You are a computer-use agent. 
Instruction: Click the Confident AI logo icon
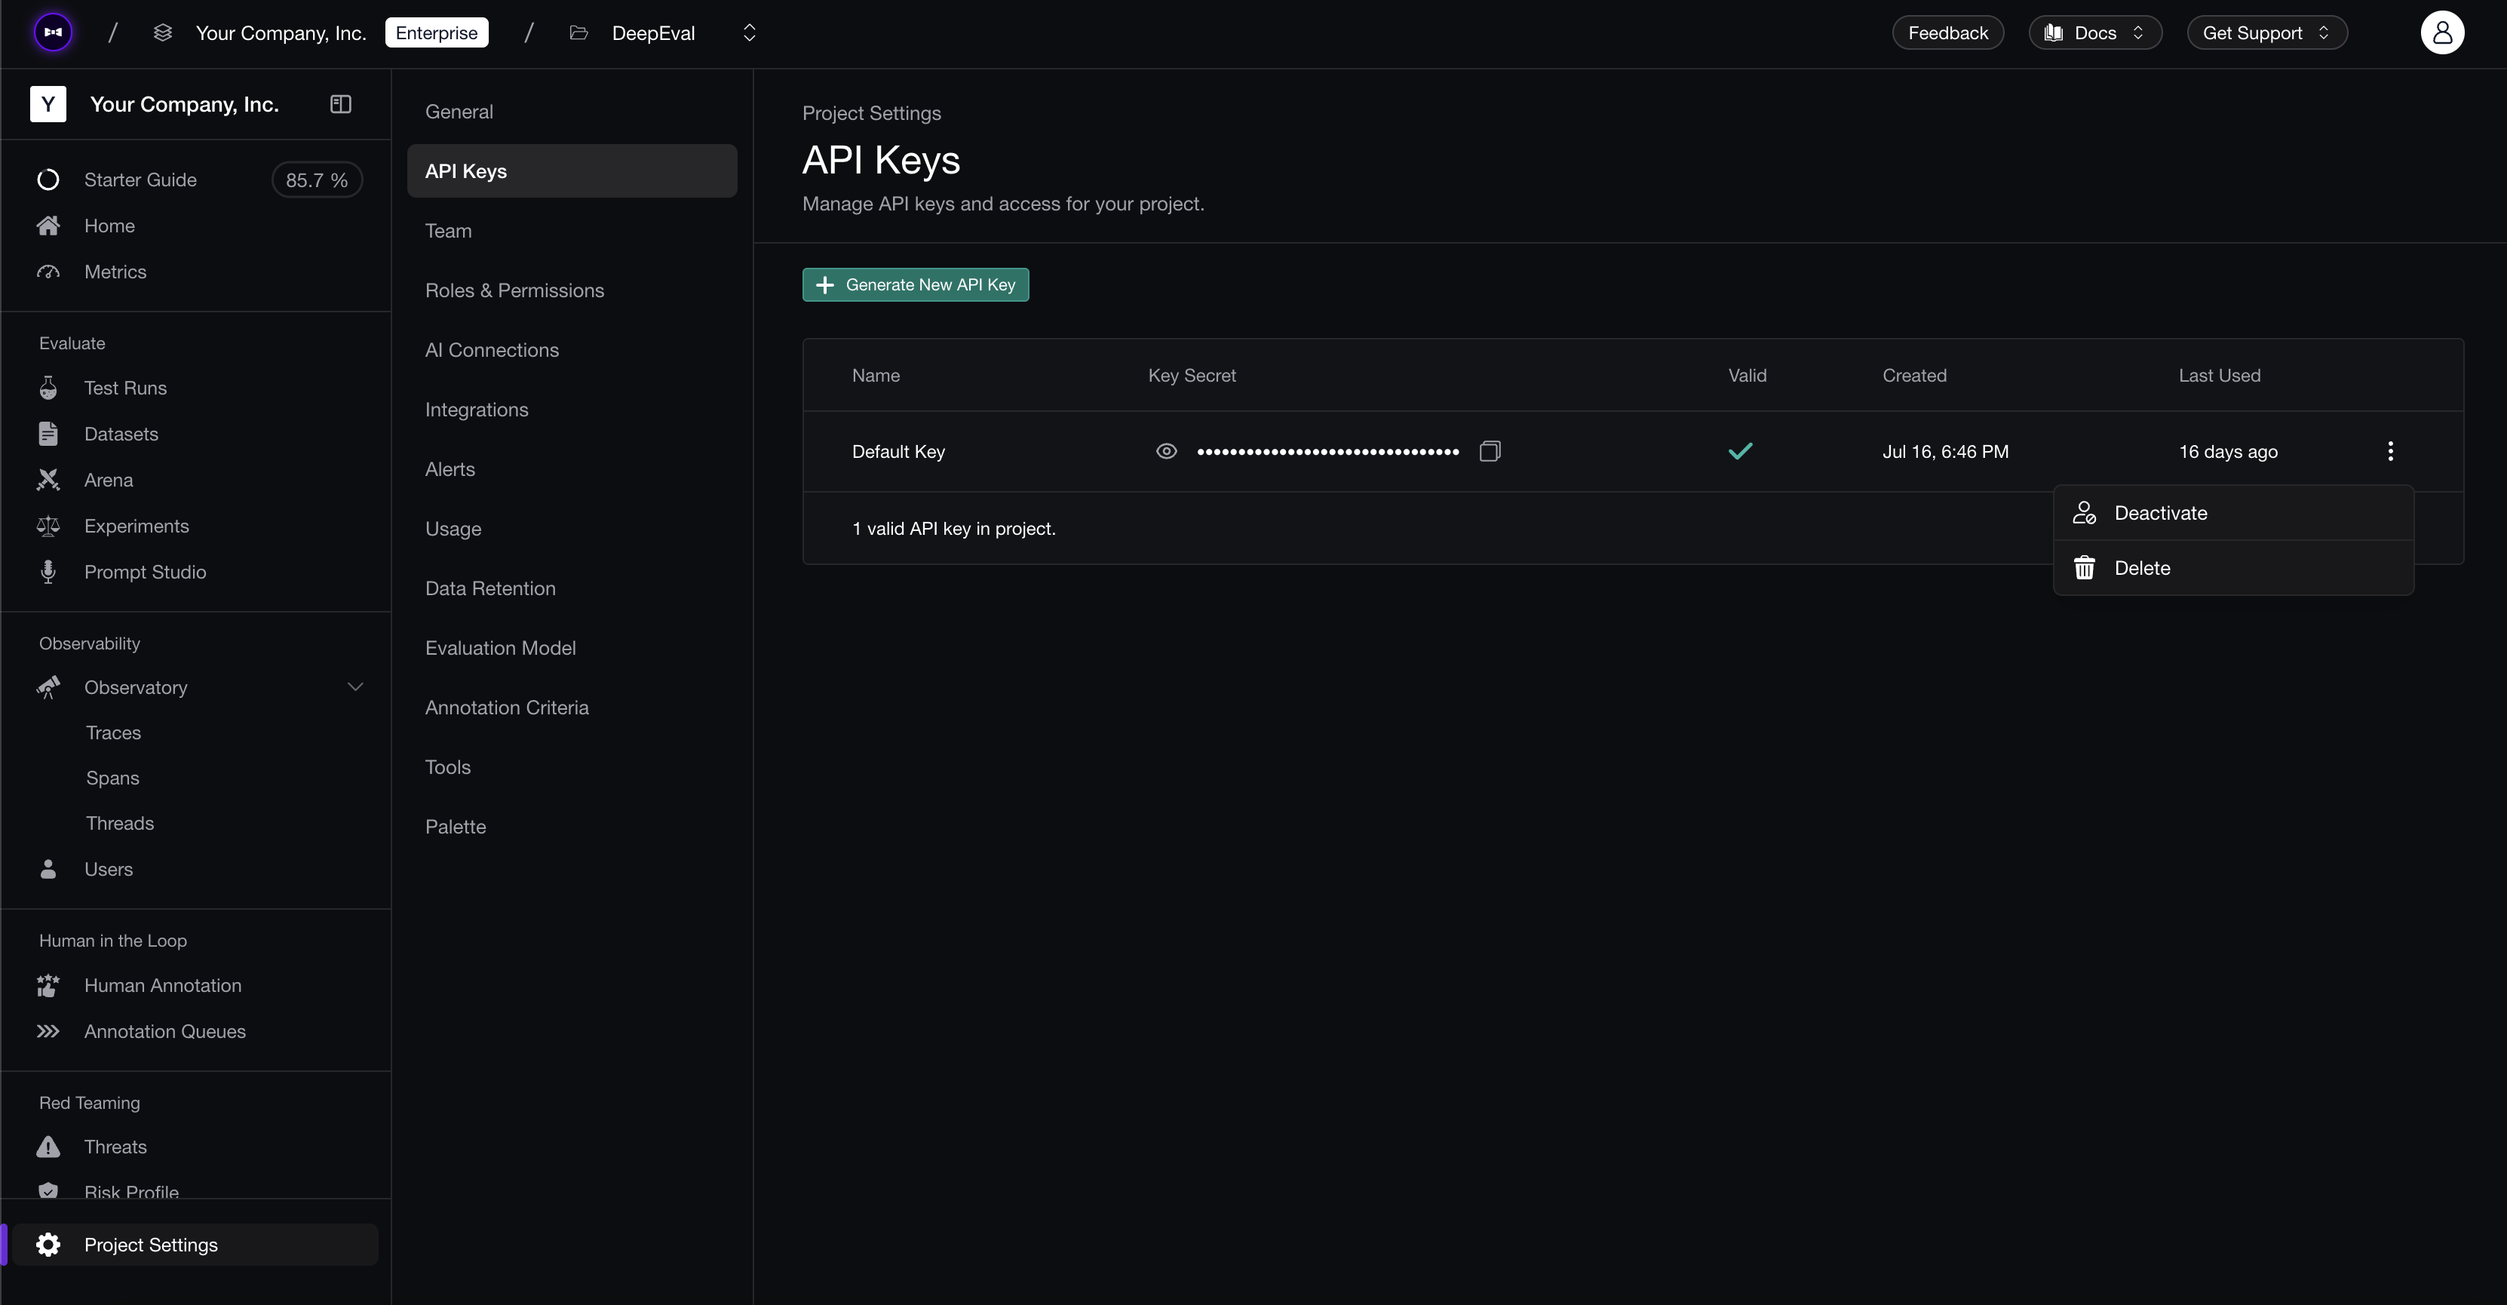tap(54, 33)
